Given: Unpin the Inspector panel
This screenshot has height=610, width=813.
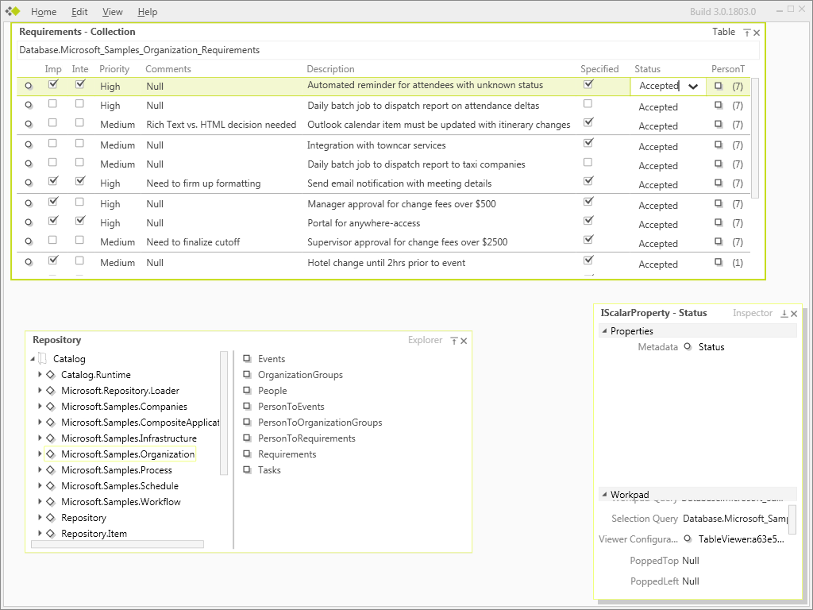Looking at the screenshot, I should coord(784,314).
